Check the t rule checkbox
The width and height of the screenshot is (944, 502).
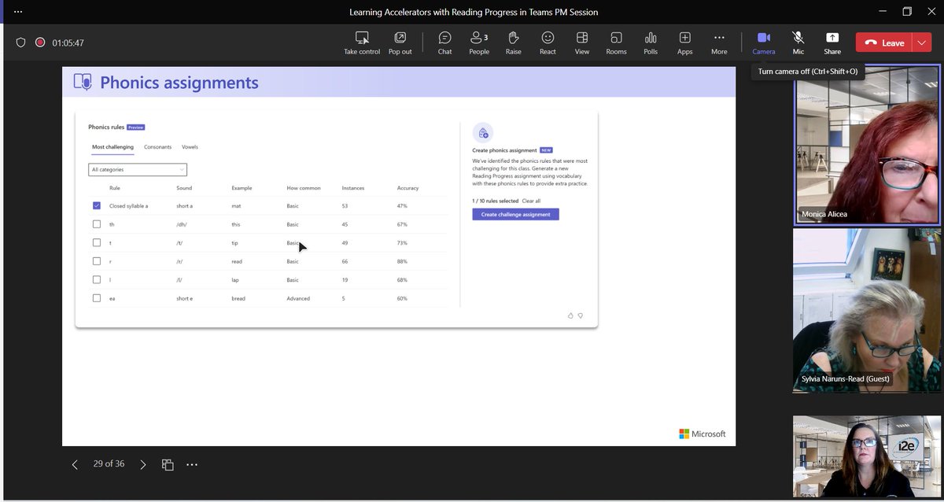[x=96, y=243]
